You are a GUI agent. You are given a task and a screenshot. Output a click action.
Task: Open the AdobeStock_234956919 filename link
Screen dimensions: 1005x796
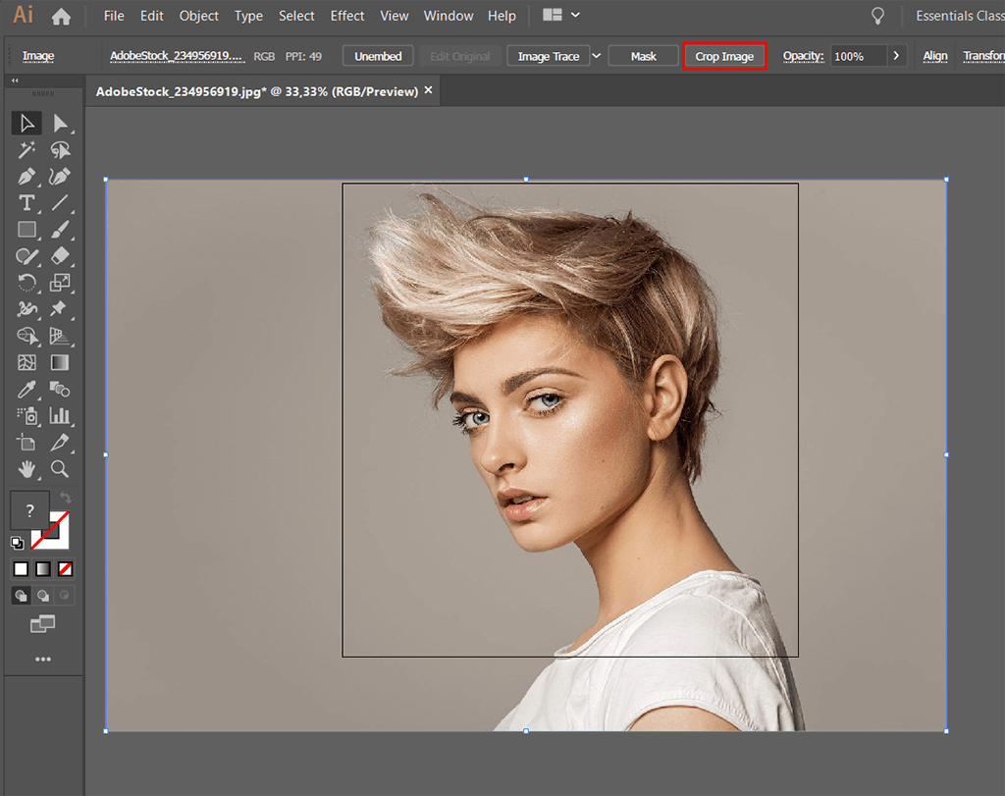[177, 56]
